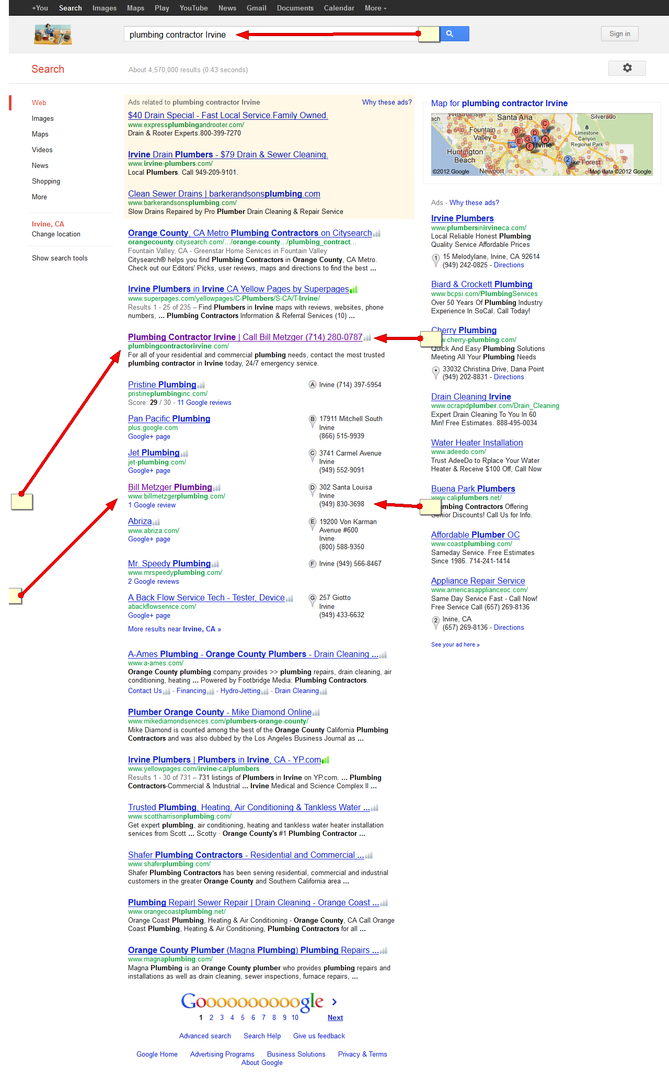Image resolution: width=669 pixels, height=1077 pixels.
Task: Expand More in the left sidebar
Action: 39,197
